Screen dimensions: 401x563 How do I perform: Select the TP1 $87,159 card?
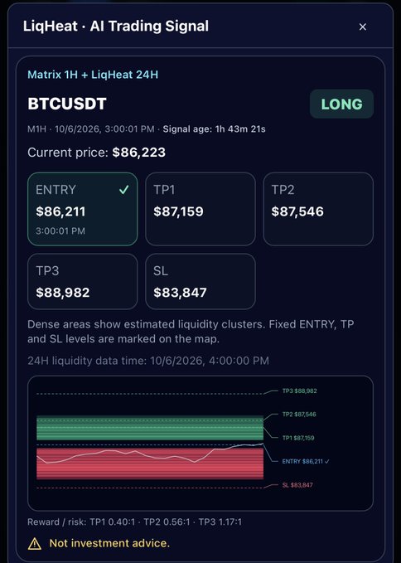click(200, 209)
